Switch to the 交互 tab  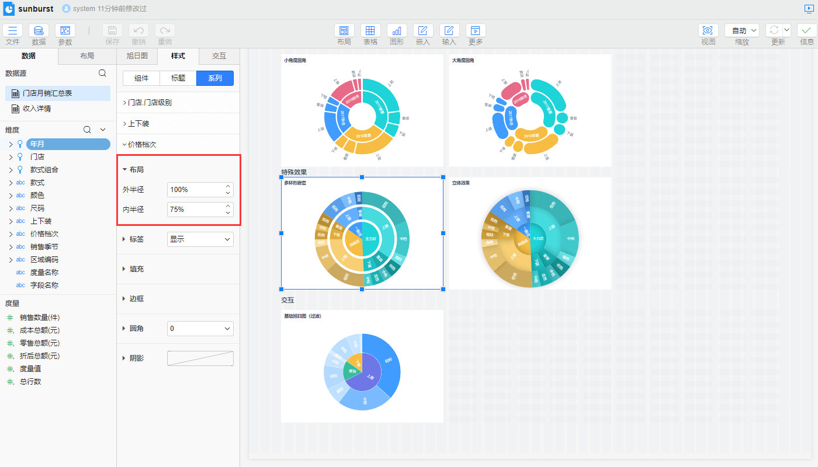click(x=219, y=56)
